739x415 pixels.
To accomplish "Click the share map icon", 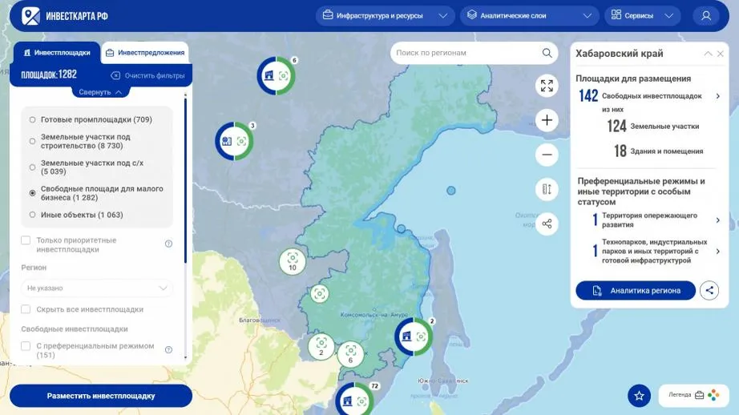I will [547, 224].
